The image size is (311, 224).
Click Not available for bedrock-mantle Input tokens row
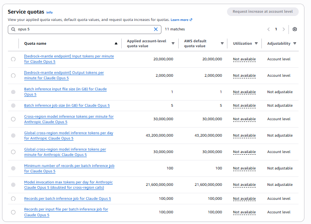coord(244,59)
